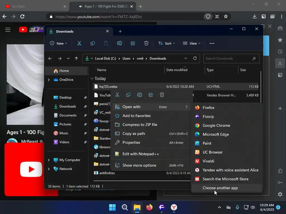Expand the address bar history dropdown
This screenshot has height=214, width=286.
pyautogui.click(x=186, y=59)
